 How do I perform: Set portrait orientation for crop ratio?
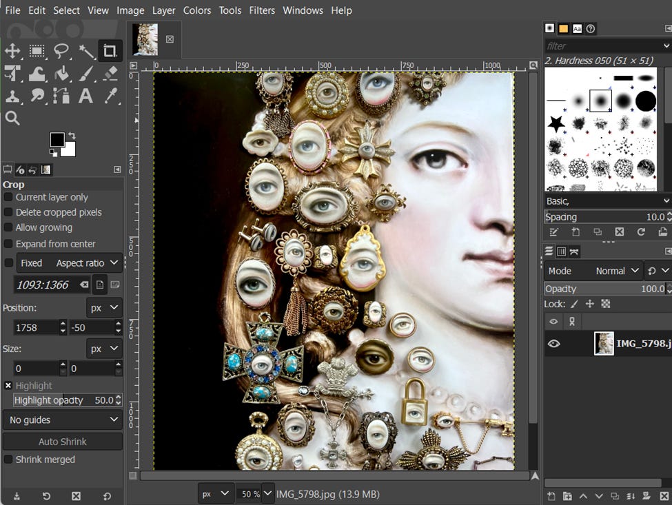100,285
